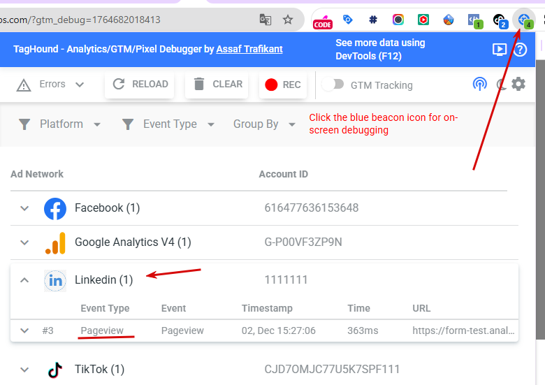Screen dimensions: 545x385
Task: Toggle dark mode moon icon
Action: point(502,85)
